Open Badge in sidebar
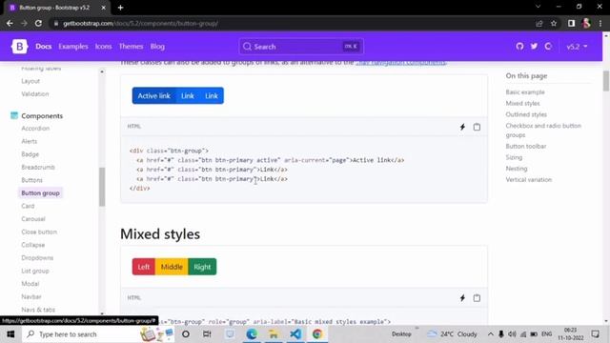The image size is (610, 343). [30, 154]
